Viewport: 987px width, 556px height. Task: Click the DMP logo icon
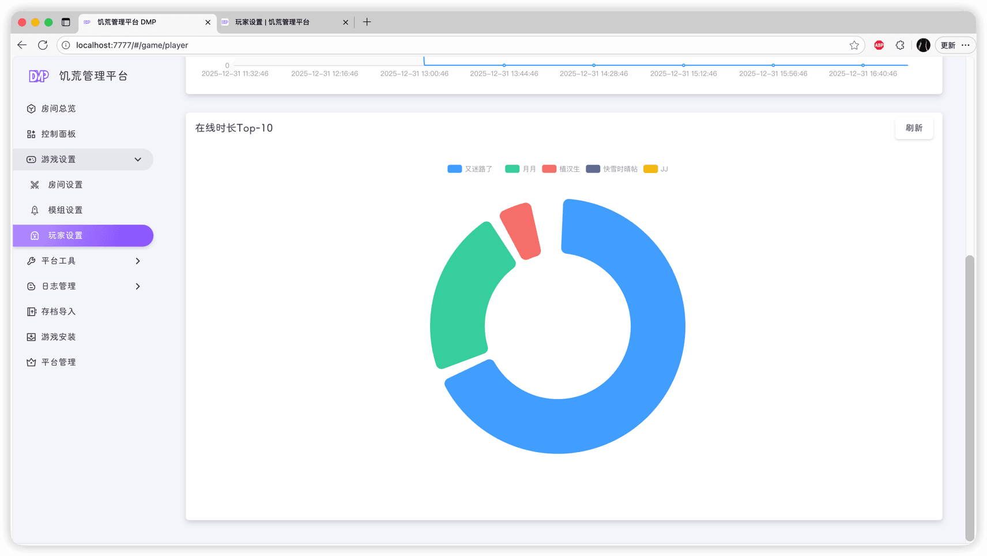(x=39, y=76)
